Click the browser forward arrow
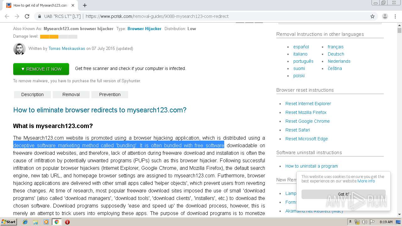The height and width of the screenshot is (226, 402). tap(17, 16)
